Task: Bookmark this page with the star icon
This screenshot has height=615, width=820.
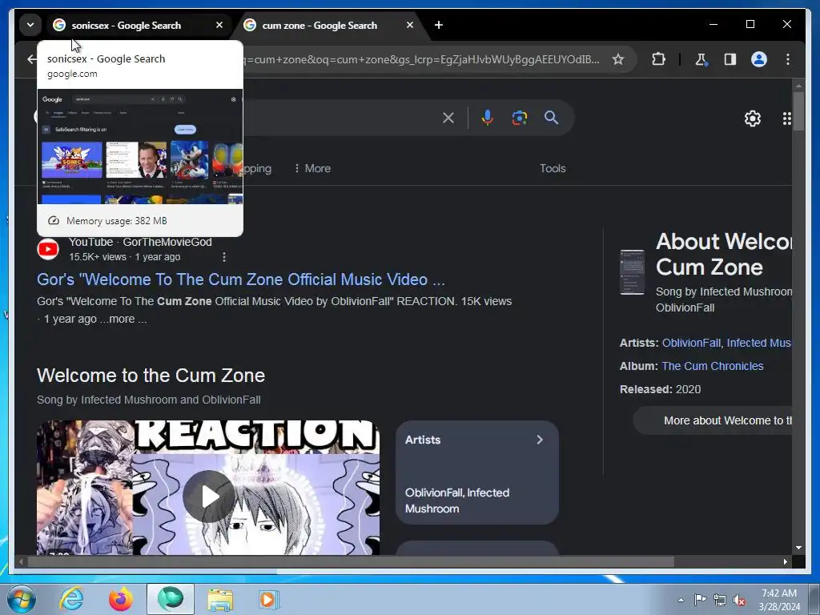Action: tap(618, 59)
